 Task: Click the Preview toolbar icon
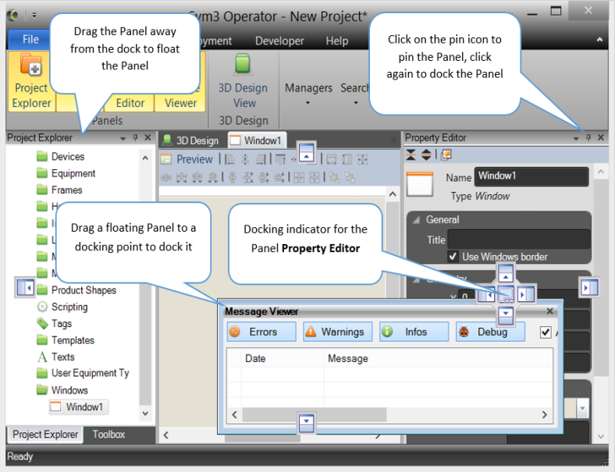166,159
